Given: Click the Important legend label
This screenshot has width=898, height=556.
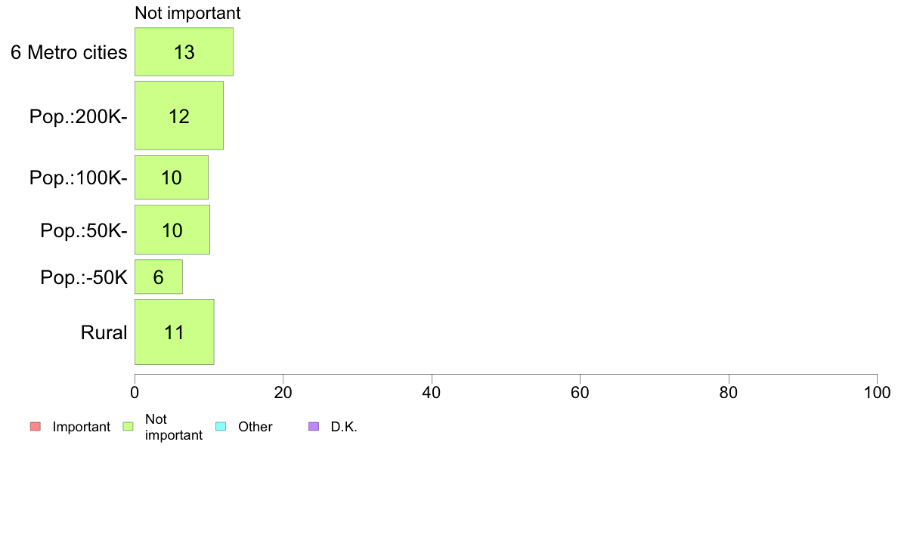Looking at the screenshot, I should click(x=82, y=427).
